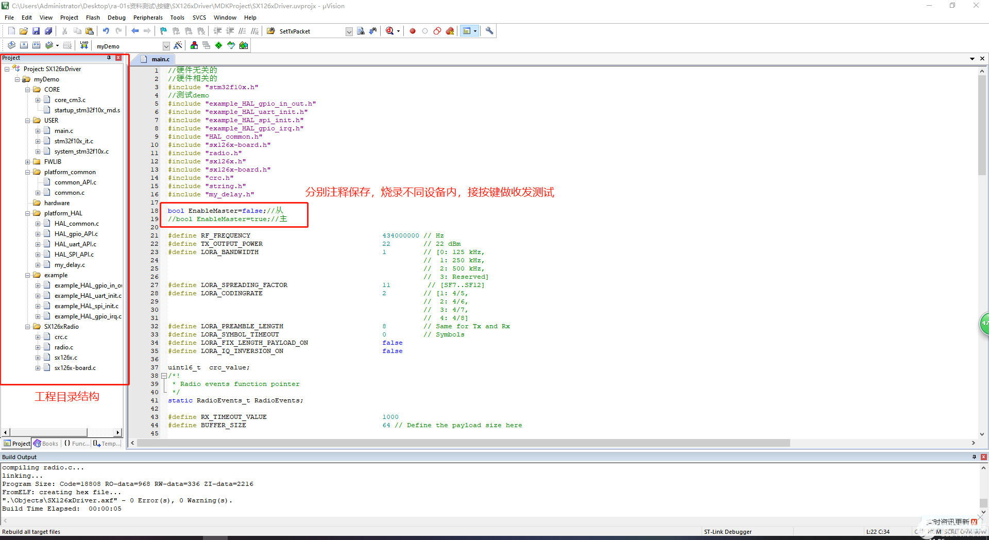Collapse the example folder
The image size is (989, 540).
pyautogui.click(x=28, y=275)
